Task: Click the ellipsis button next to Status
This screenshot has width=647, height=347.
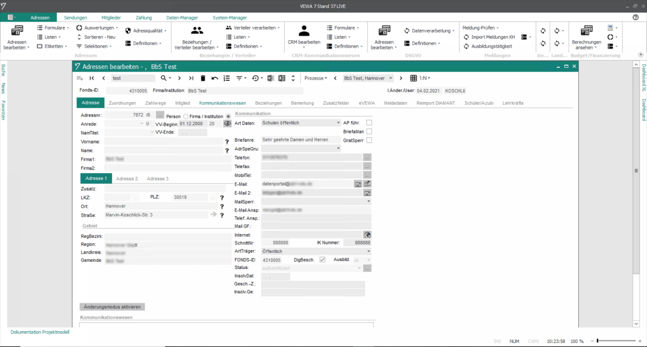Action: 367,268
